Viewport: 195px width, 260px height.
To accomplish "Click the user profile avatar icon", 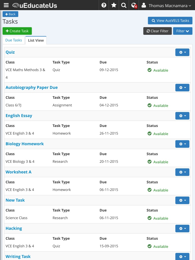I will [144, 5].
